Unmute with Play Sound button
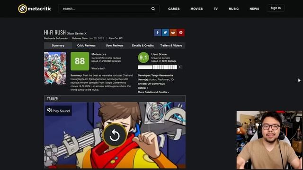 (x=59, y=110)
